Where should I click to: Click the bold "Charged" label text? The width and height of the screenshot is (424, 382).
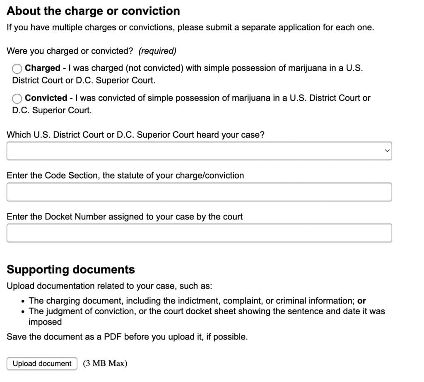click(43, 68)
